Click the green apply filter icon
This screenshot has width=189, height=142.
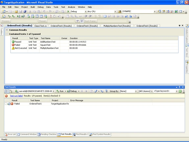coord(180,91)
